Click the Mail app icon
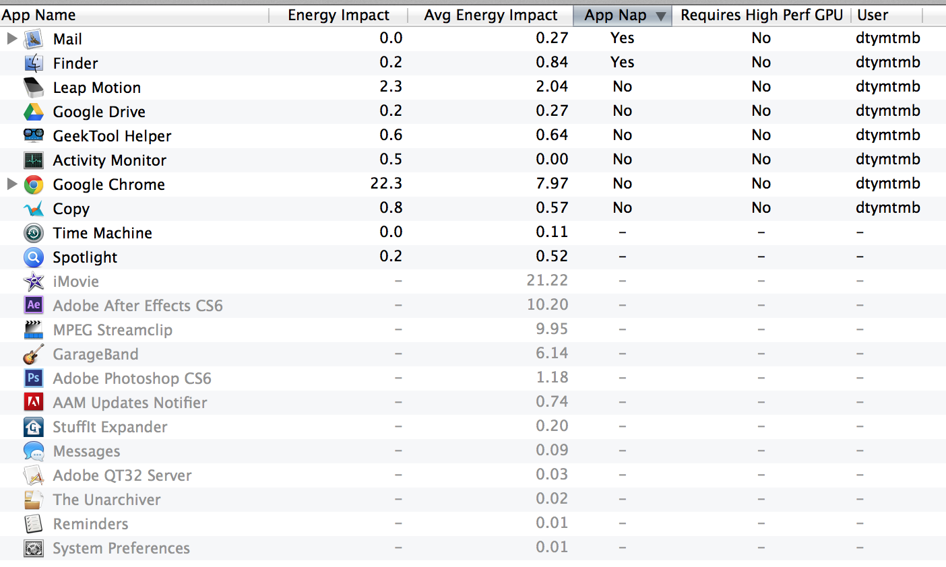Viewport: 946px width, 567px height. click(34, 39)
